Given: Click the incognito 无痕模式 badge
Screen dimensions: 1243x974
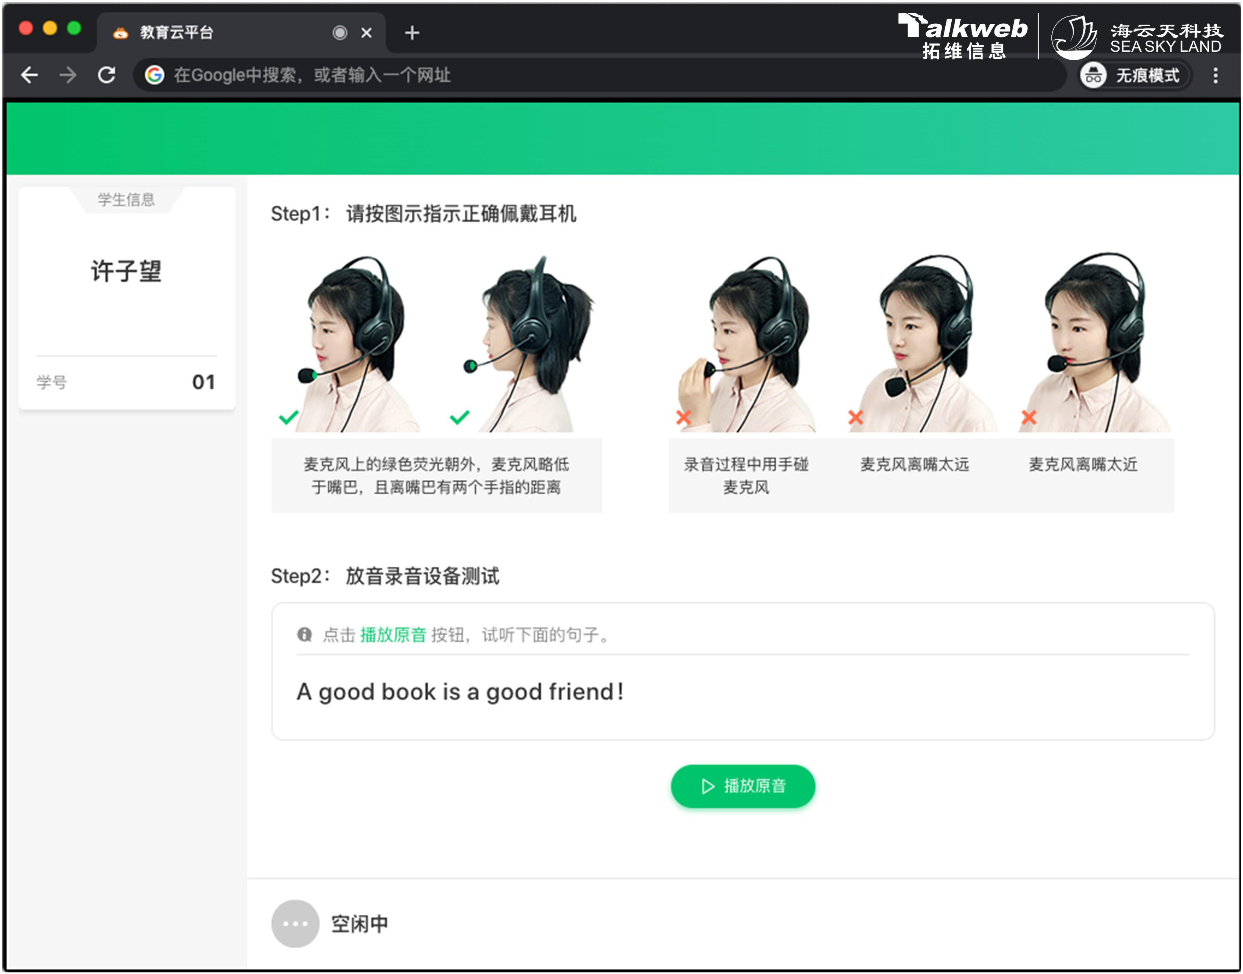Looking at the screenshot, I should [x=1134, y=75].
